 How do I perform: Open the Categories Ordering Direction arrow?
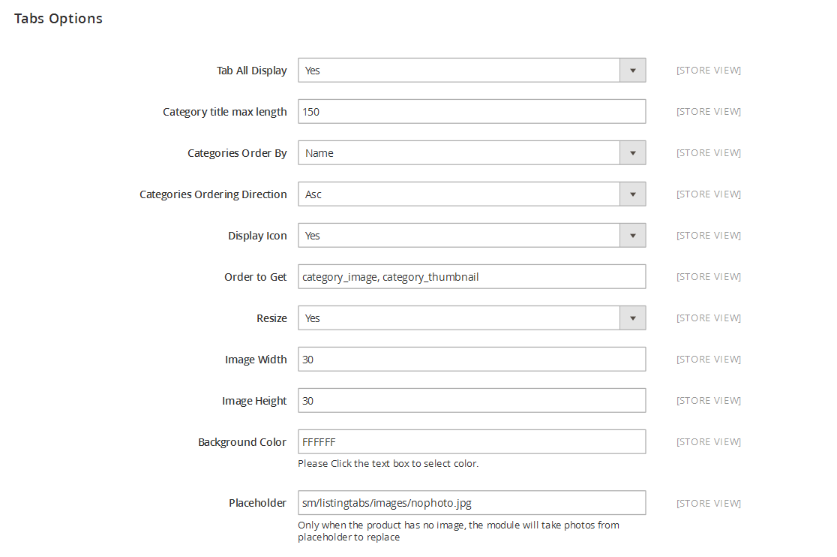(x=632, y=194)
